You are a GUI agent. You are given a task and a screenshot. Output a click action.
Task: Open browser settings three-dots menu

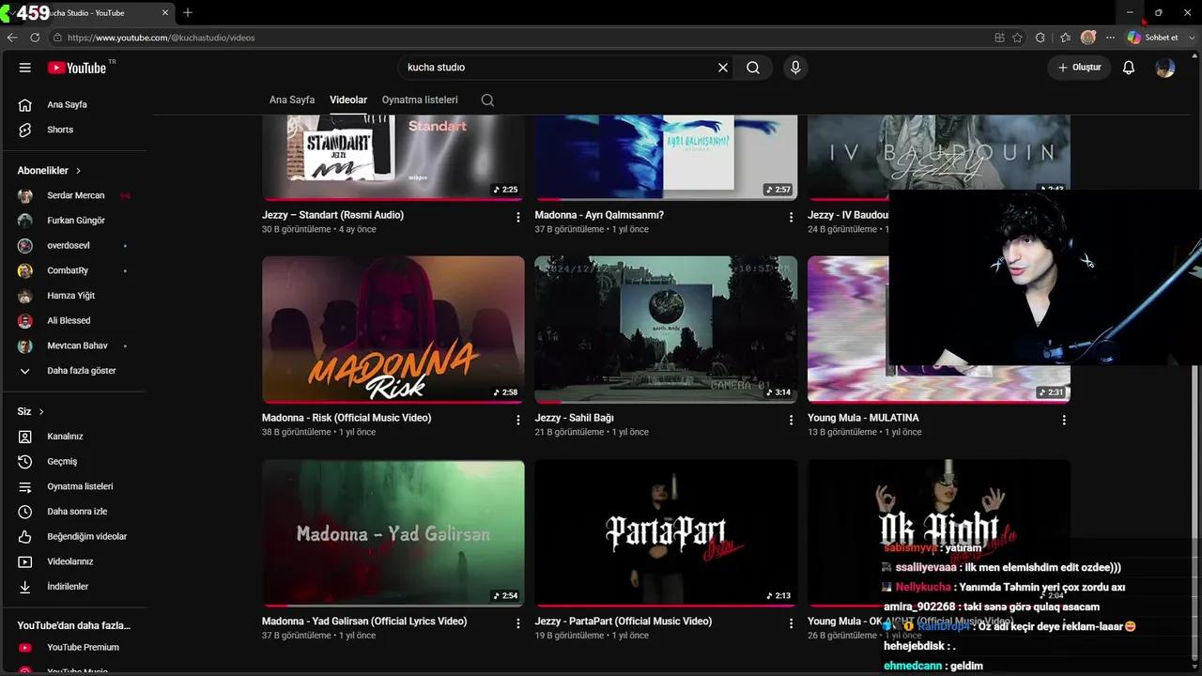pyautogui.click(x=1110, y=38)
